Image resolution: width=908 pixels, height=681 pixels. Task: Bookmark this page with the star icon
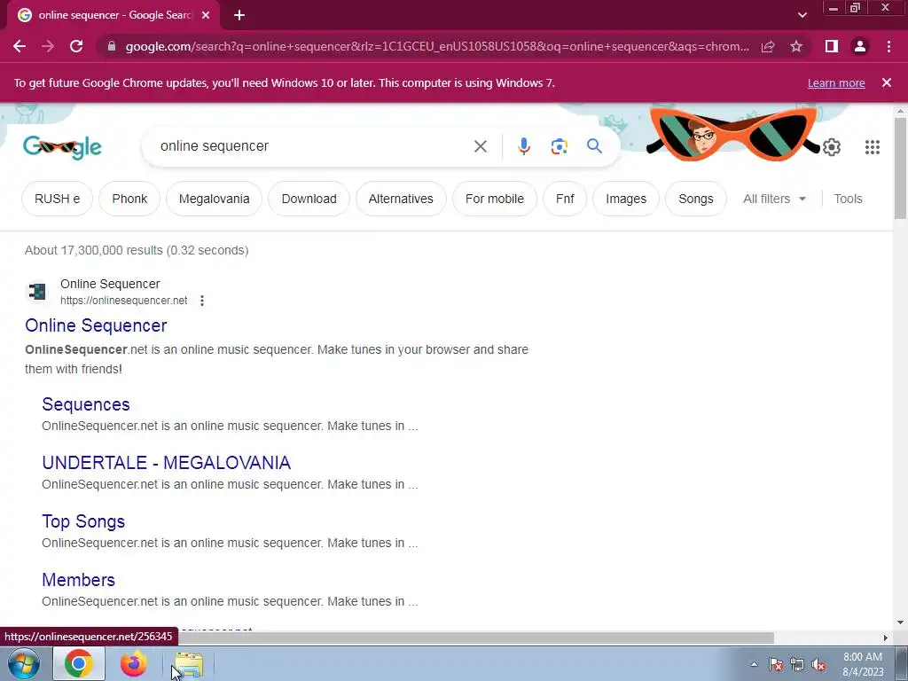click(x=796, y=46)
